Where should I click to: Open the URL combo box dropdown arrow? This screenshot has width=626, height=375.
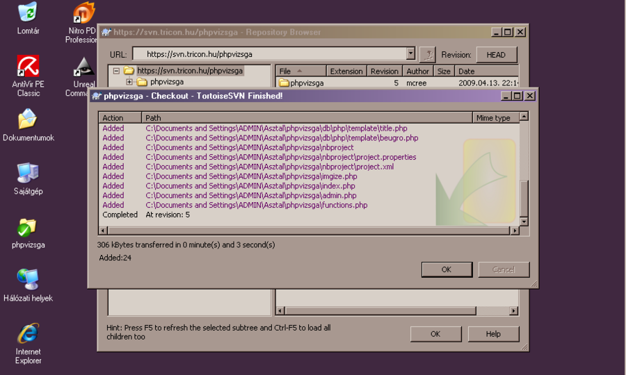410,53
